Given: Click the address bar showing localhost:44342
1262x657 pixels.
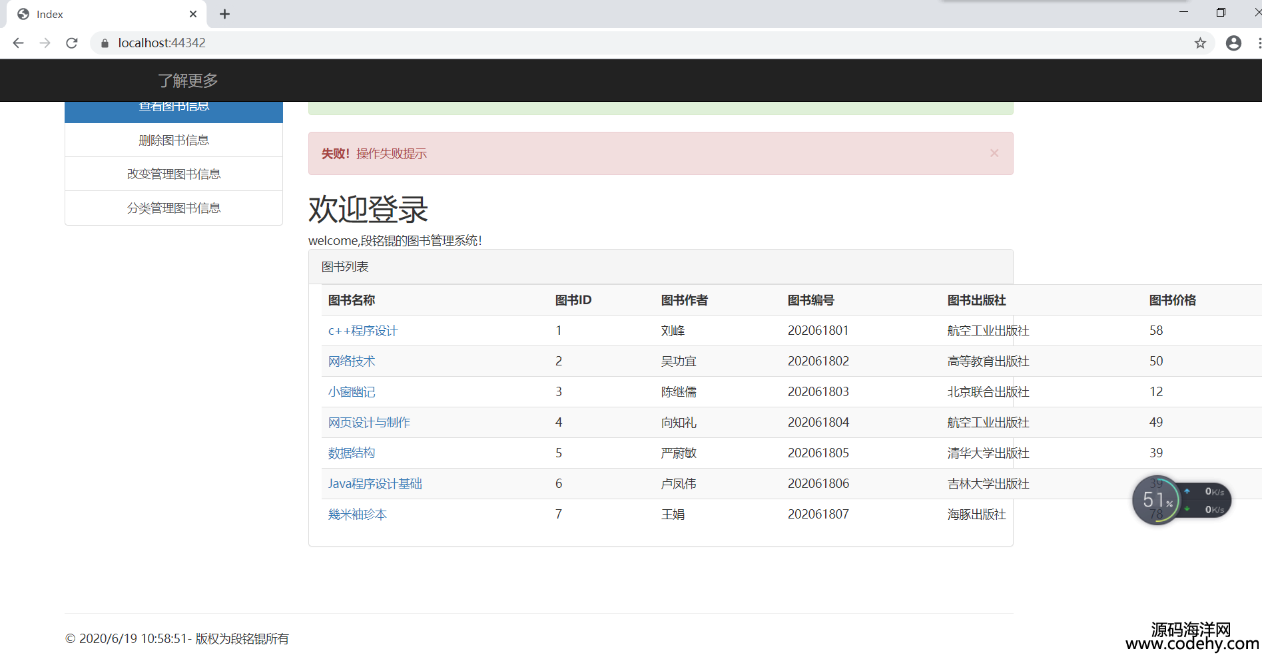Looking at the screenshot, I should (599, 43).
